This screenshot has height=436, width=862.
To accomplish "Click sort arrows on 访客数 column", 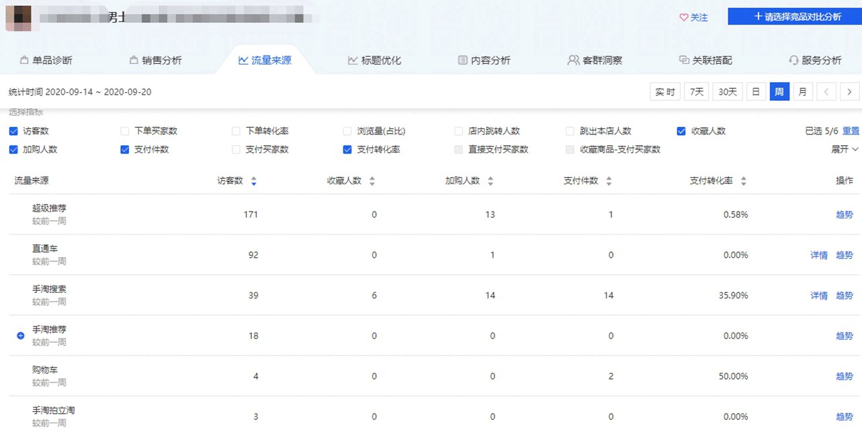I will click(253, 181).
